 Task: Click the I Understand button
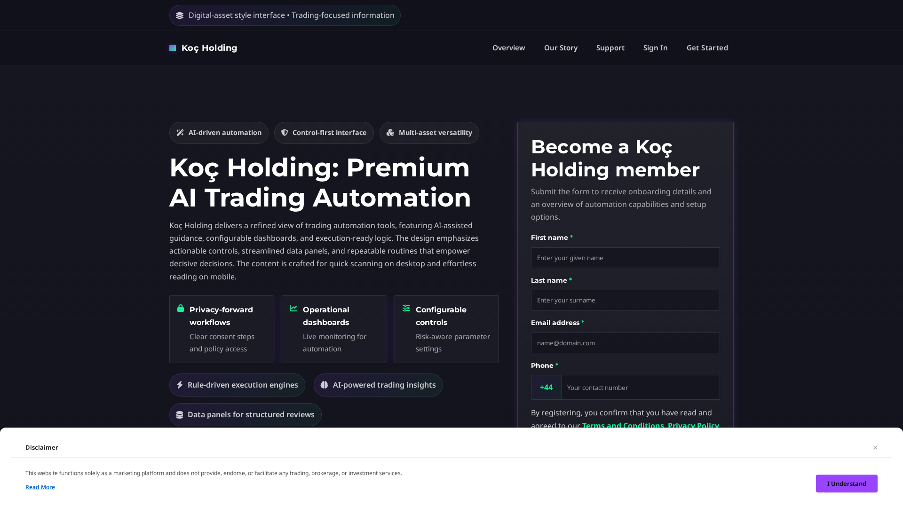coord(847,483)
